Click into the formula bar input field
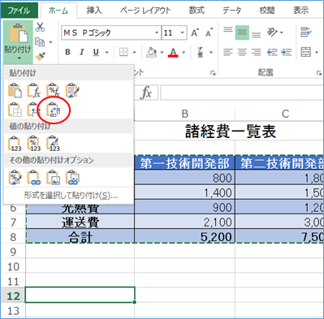 242,93
